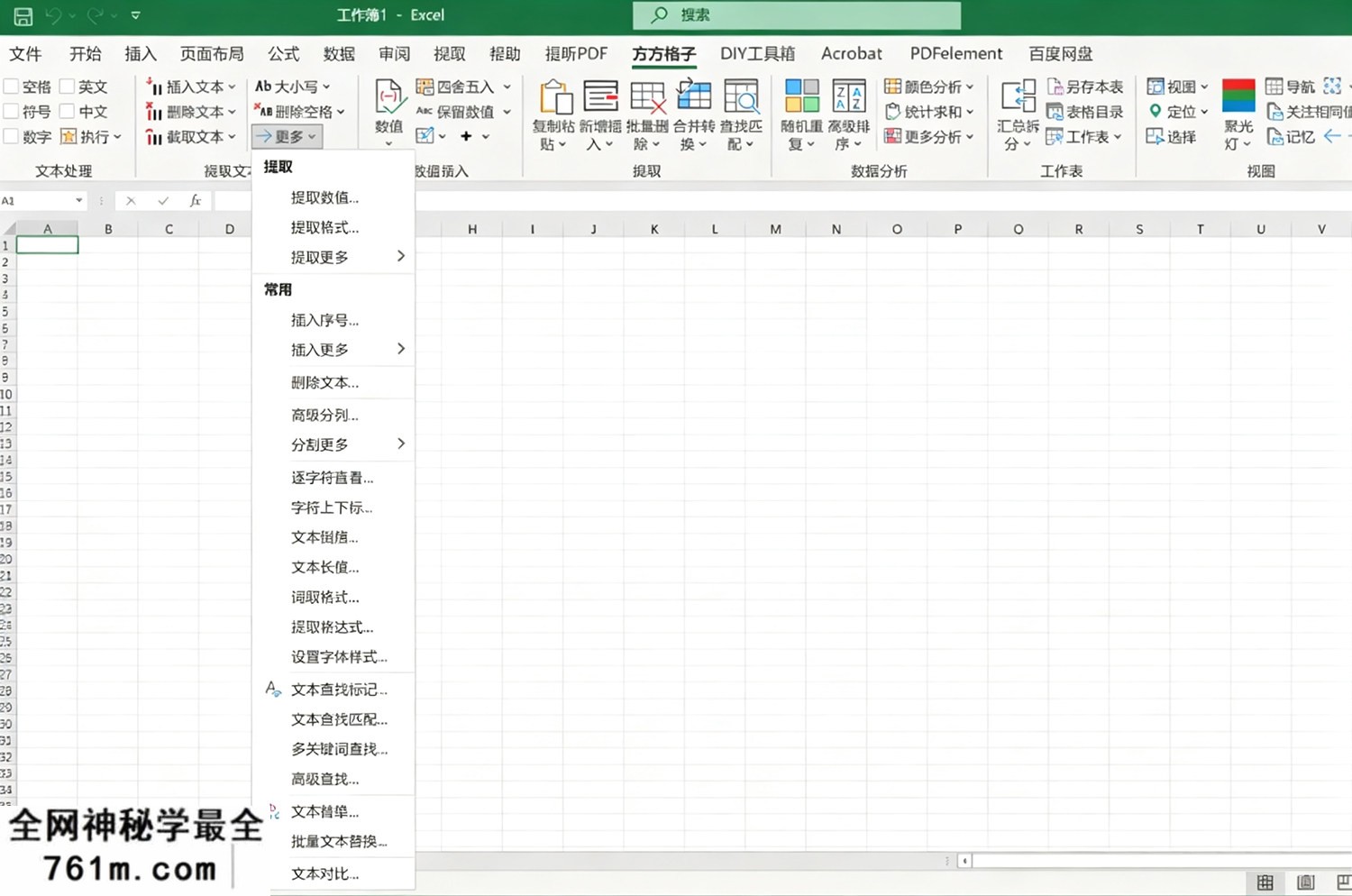Click the 执行 star icon
The image size is (1352, 896).
click(69, 137)
